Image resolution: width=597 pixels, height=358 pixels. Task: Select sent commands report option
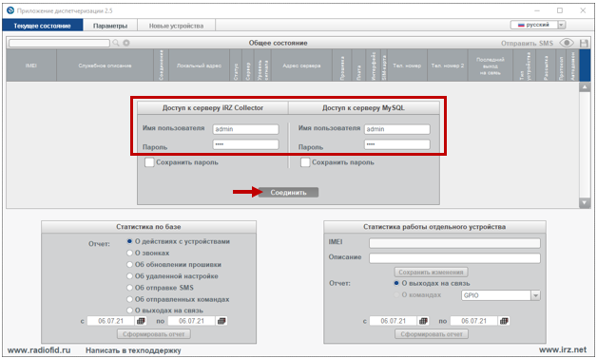pos(129,299)
